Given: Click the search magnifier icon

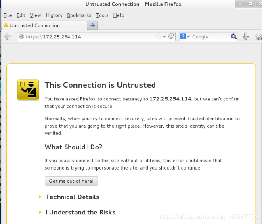Looking at the screenshot, I should point(233,36).
